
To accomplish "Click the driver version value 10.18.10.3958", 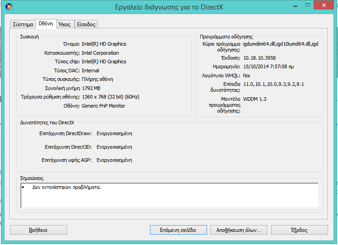I will (259, 58).
